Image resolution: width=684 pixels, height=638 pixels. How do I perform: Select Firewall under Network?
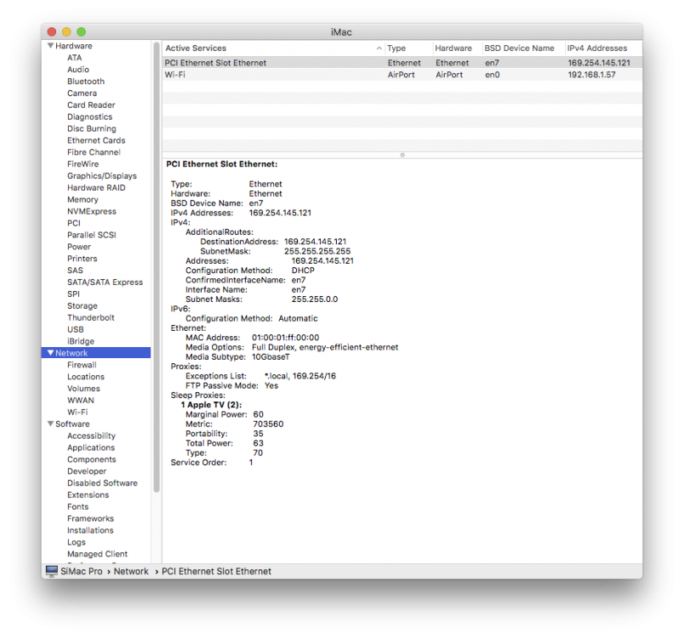[x=82, y=365]
